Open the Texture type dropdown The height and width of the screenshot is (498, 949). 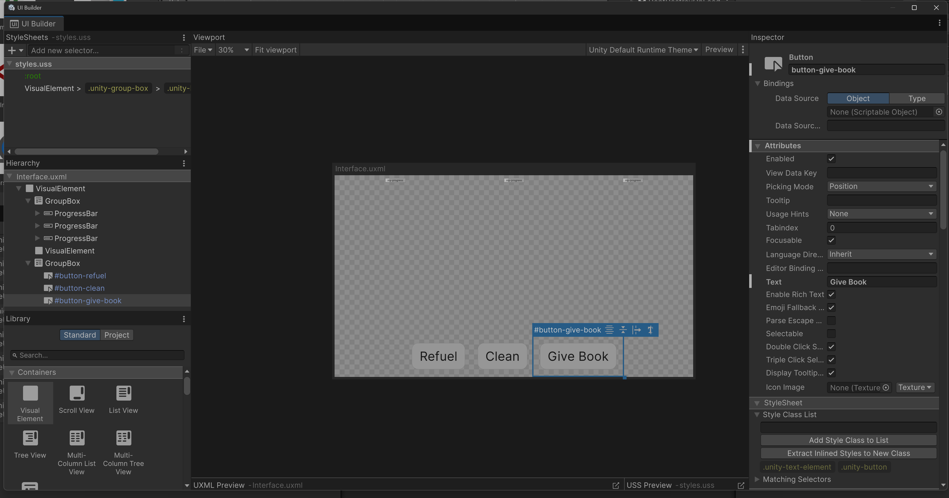pyautogui.click(x=915, y=388)
